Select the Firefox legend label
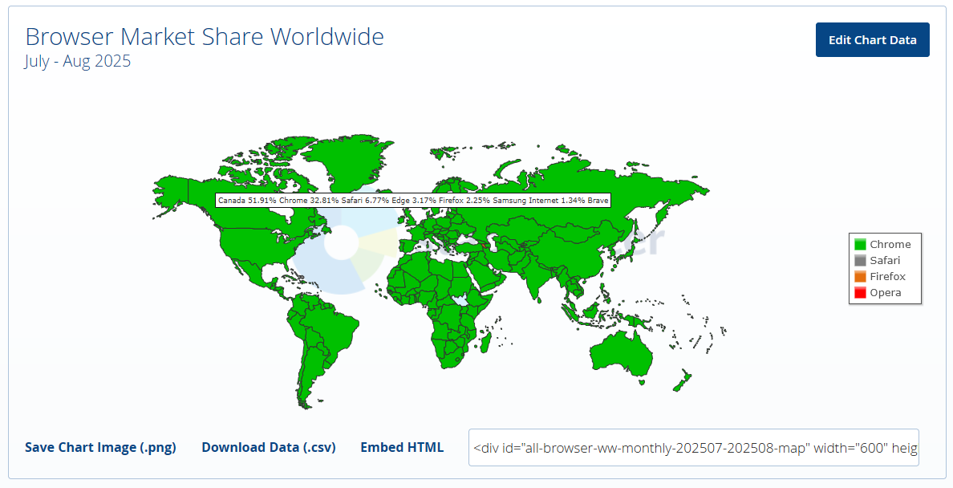 (887, 276)
